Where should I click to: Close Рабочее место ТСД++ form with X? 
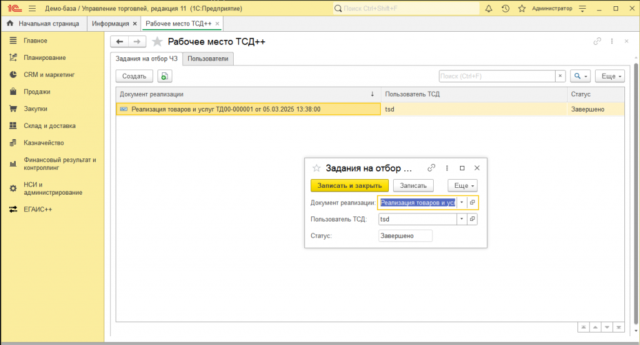626,41
